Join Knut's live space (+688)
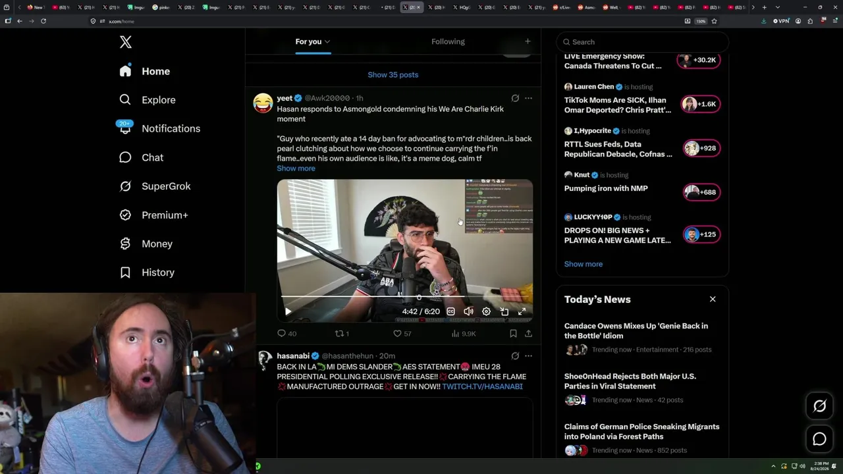 click(x=701, y=192)
